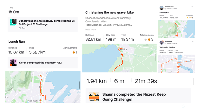The width and height of the screenshot is (200, 112).
Task: Click the bronze medal in Lunch Run achievements
Action: [x=74, y=52]
